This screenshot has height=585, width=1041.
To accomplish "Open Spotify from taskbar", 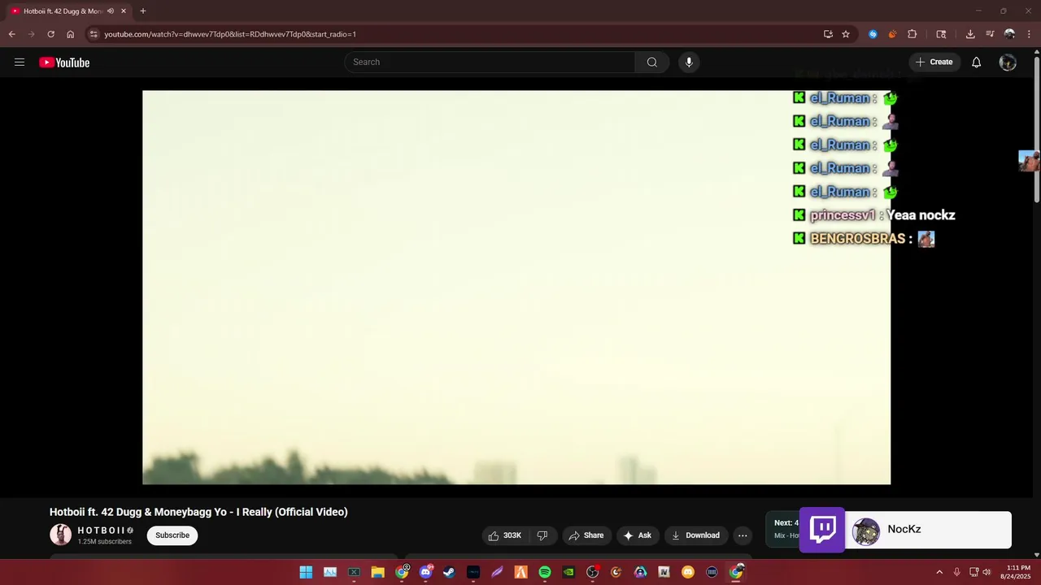I will (545, 572).
